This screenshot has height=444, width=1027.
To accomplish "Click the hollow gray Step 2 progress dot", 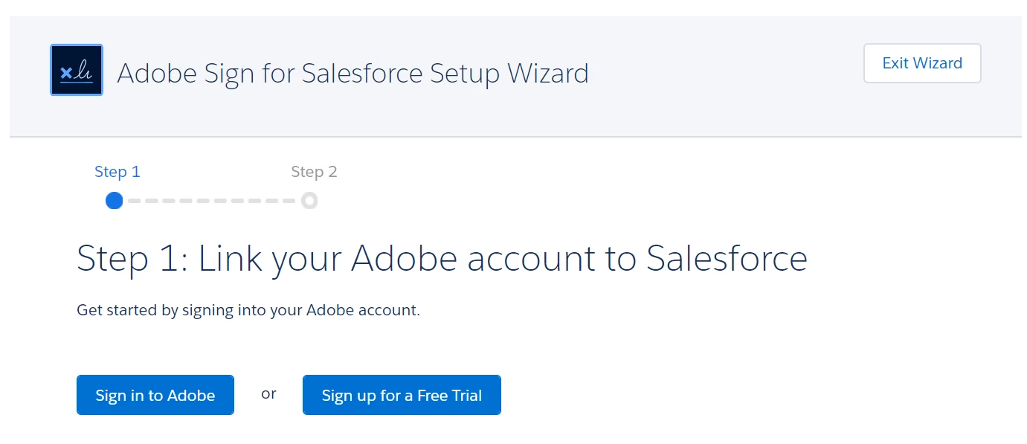I will pos(309,200).
